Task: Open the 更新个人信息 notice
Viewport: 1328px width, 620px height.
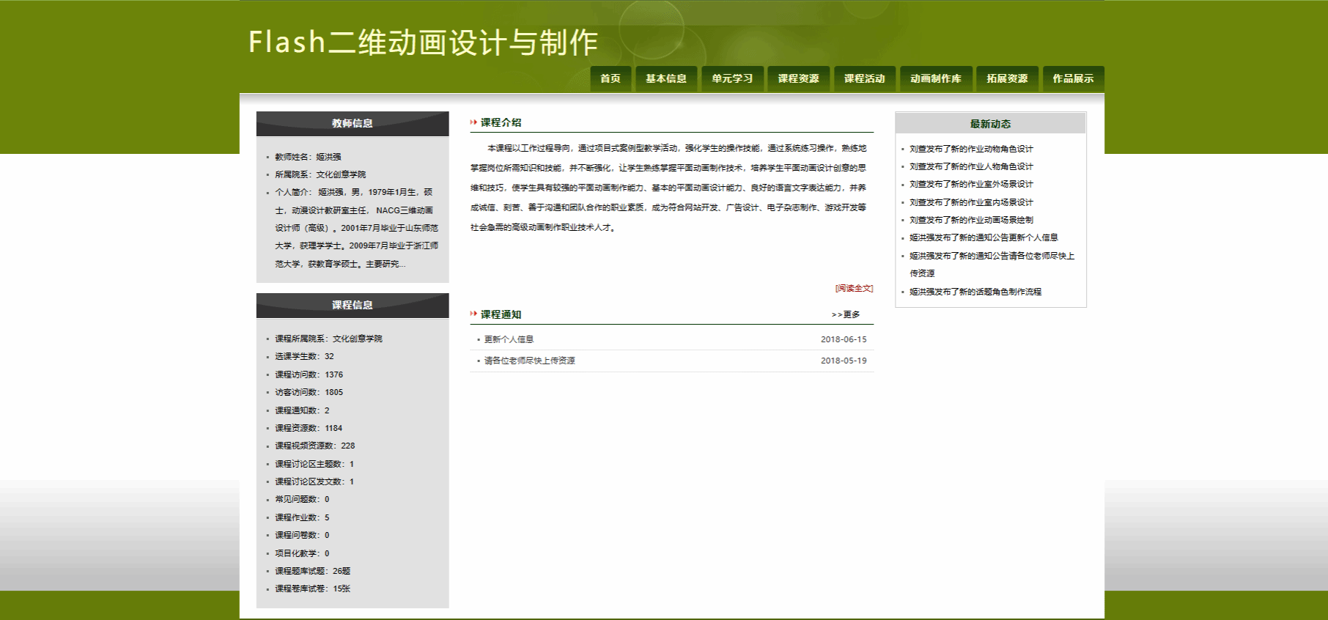Action: 509,339
